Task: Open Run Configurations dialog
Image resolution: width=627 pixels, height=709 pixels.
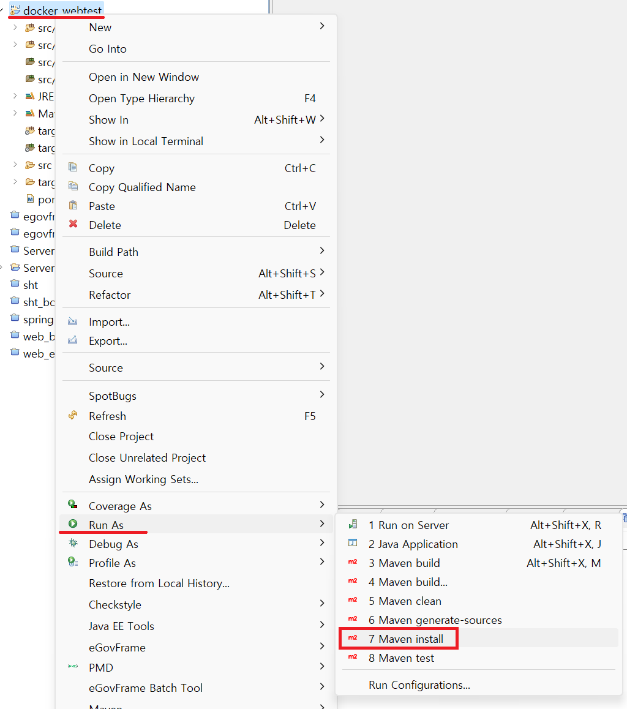Action: 419,685
